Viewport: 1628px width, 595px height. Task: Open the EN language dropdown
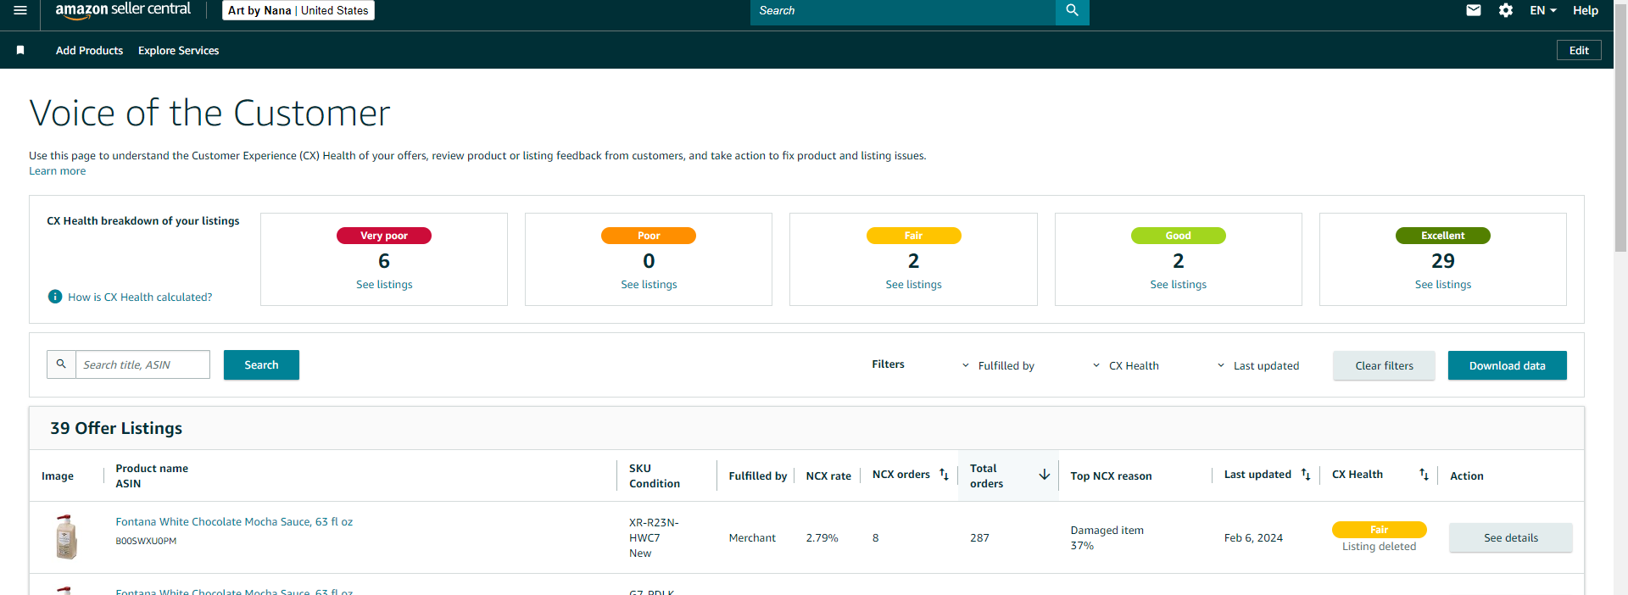click(1543, 10)
